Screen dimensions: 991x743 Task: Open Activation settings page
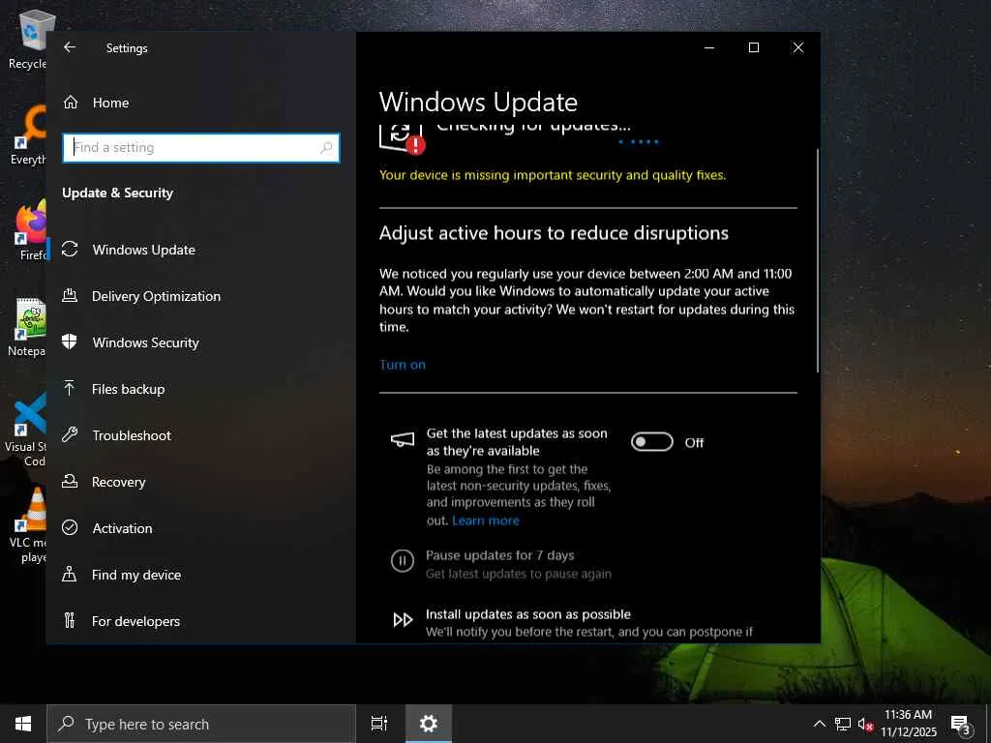point(122,528)
